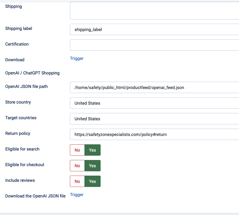The image size is (239, 215).
Task: Click the Shipping text area
Action: (x=154, y=10)
